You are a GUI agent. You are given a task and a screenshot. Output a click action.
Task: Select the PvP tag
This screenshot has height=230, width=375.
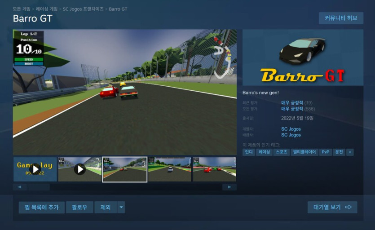(x=326, y=152)
